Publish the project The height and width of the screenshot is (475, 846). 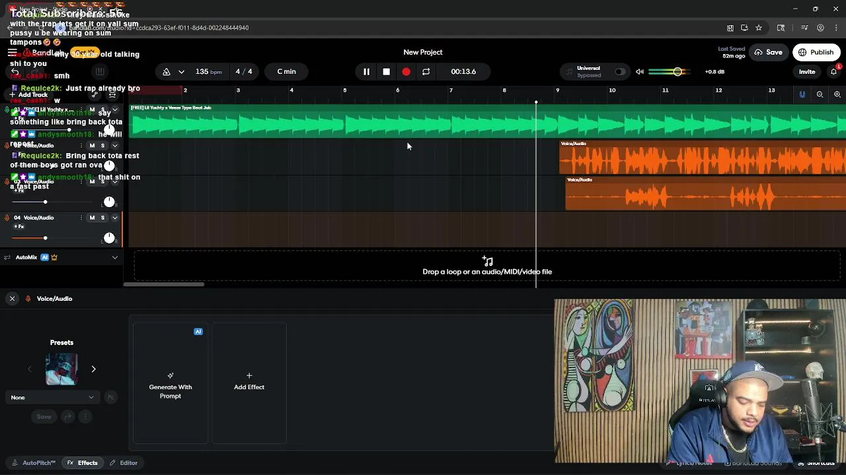coord(816,52)
